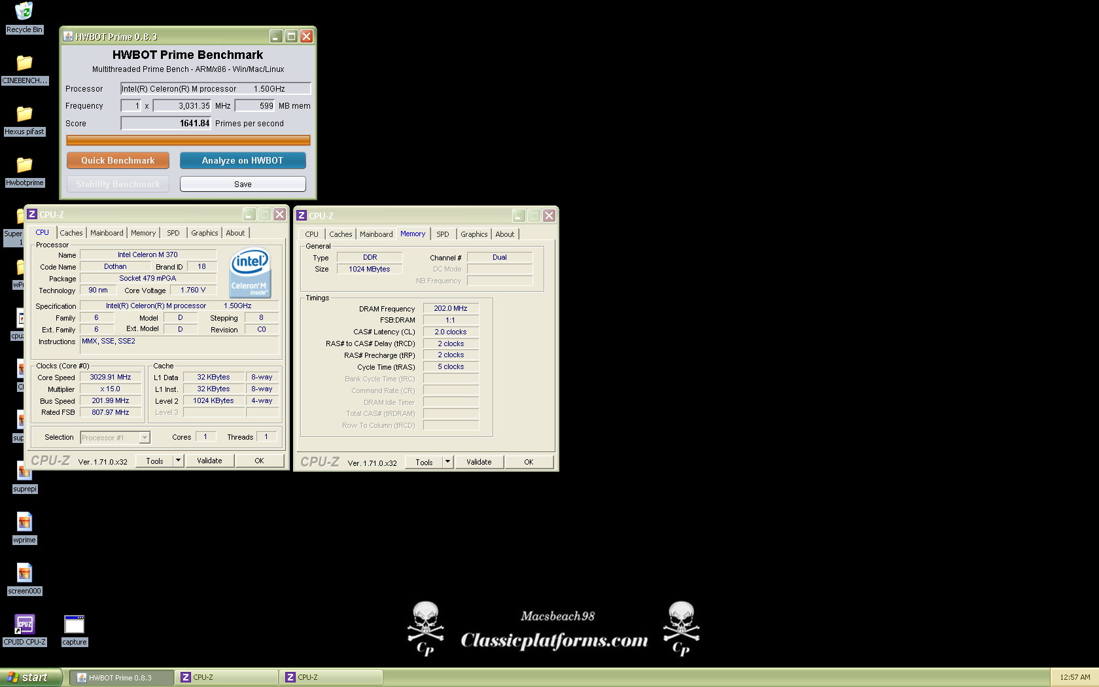Switch to About tab in left CPU-Z window
Image resolution: width=1099 pixels, height=687 pixels.
(x=235, y=233)
